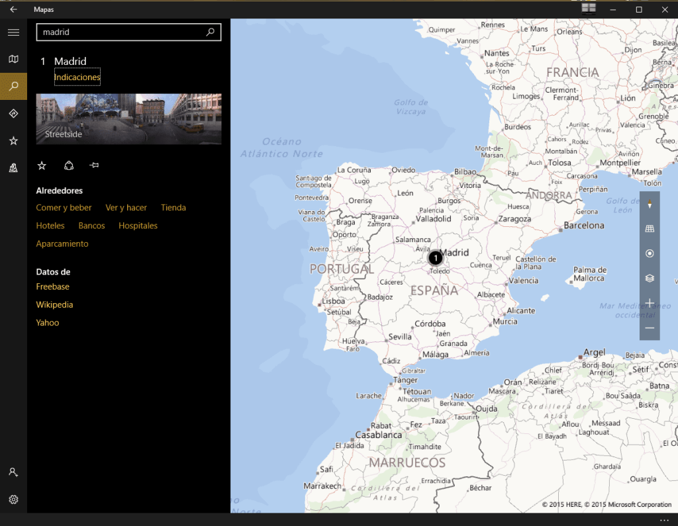Toggle the map tilt grid control
Viewport: 678px width, 526px height.
650,229
